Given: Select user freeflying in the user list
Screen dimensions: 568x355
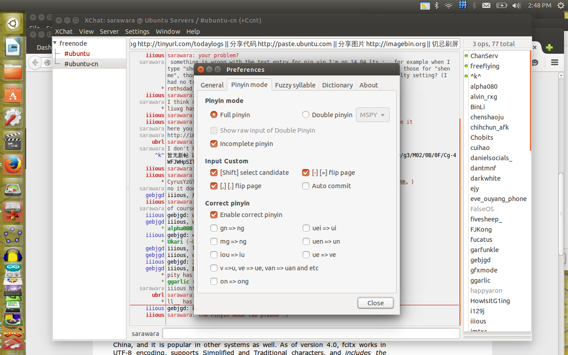Looking at the screenshot, I should (485, 66).
